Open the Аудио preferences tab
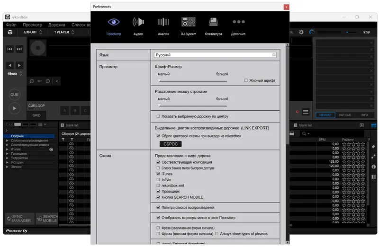This screenshot has width=379, height=247. tap(138, 26)
